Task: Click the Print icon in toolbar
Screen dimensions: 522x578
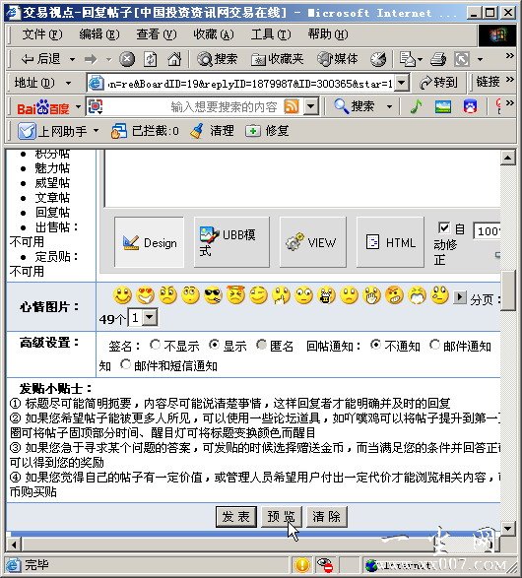Action: coord(438,59)
